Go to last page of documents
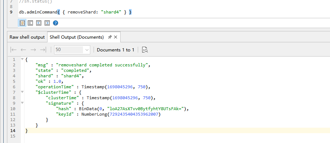This screenshot has height=143, width=330. (43, 50)
